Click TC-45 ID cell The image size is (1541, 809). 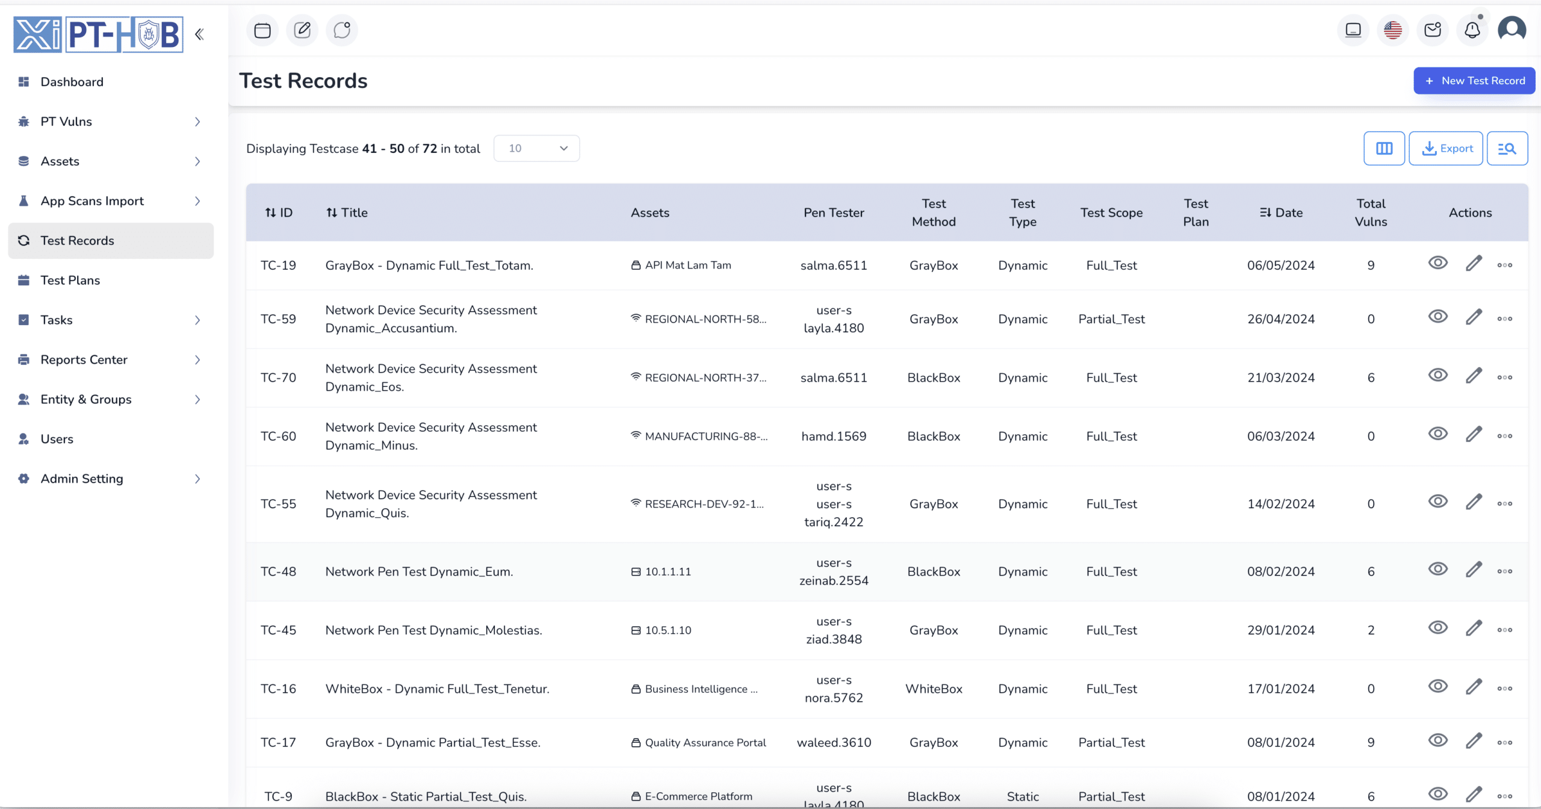(278, 630)
